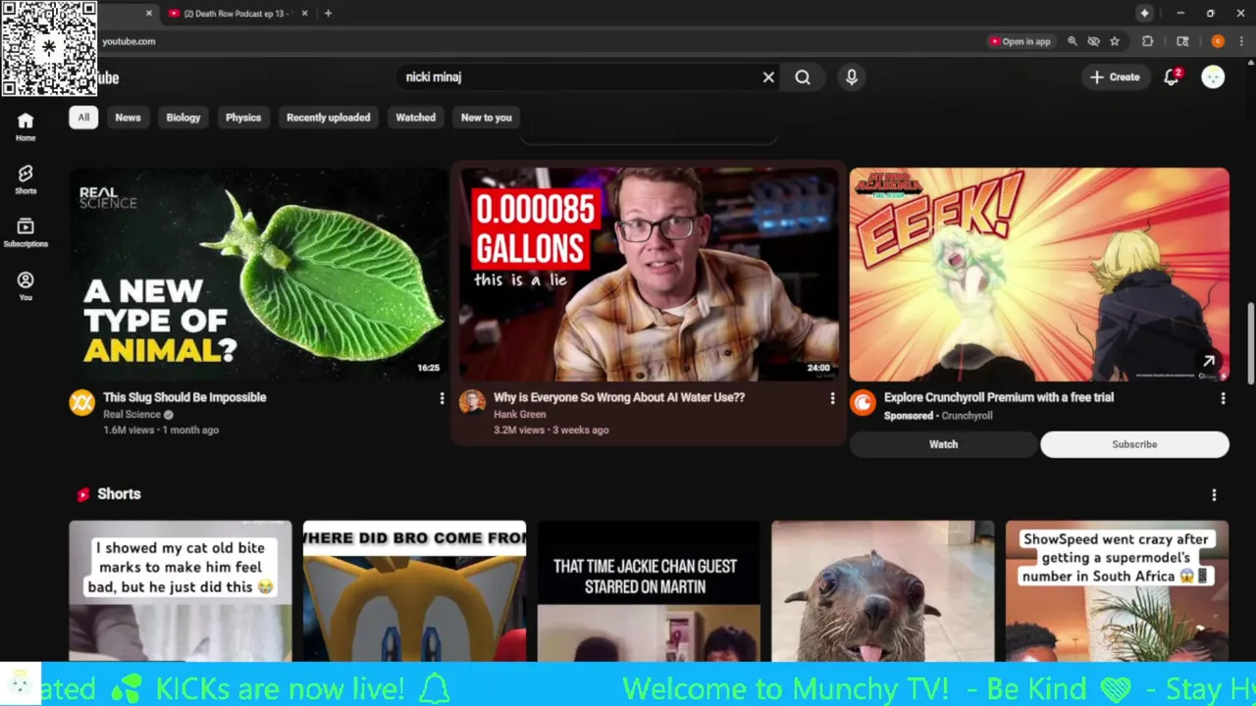Click the toolbar icon right of Extensions
The height and width of the screenshot is (706, 1256).
1182,41
